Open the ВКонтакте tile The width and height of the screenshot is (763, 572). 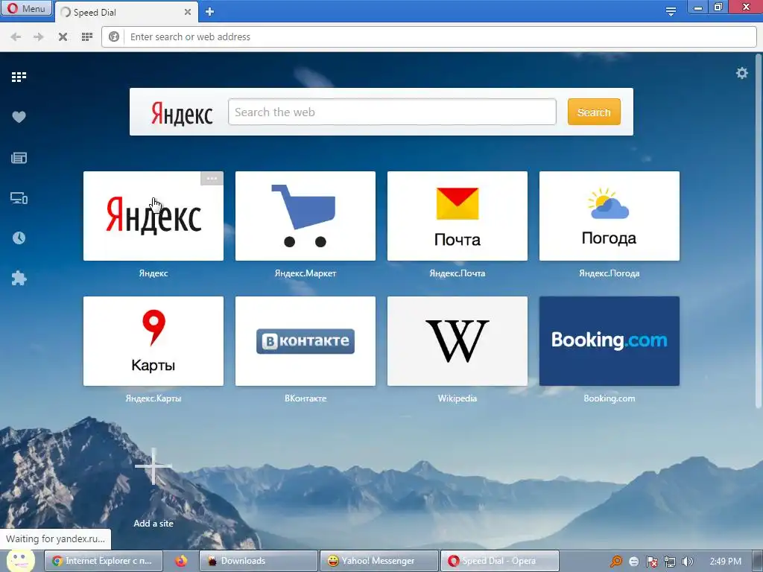[305, 341]
